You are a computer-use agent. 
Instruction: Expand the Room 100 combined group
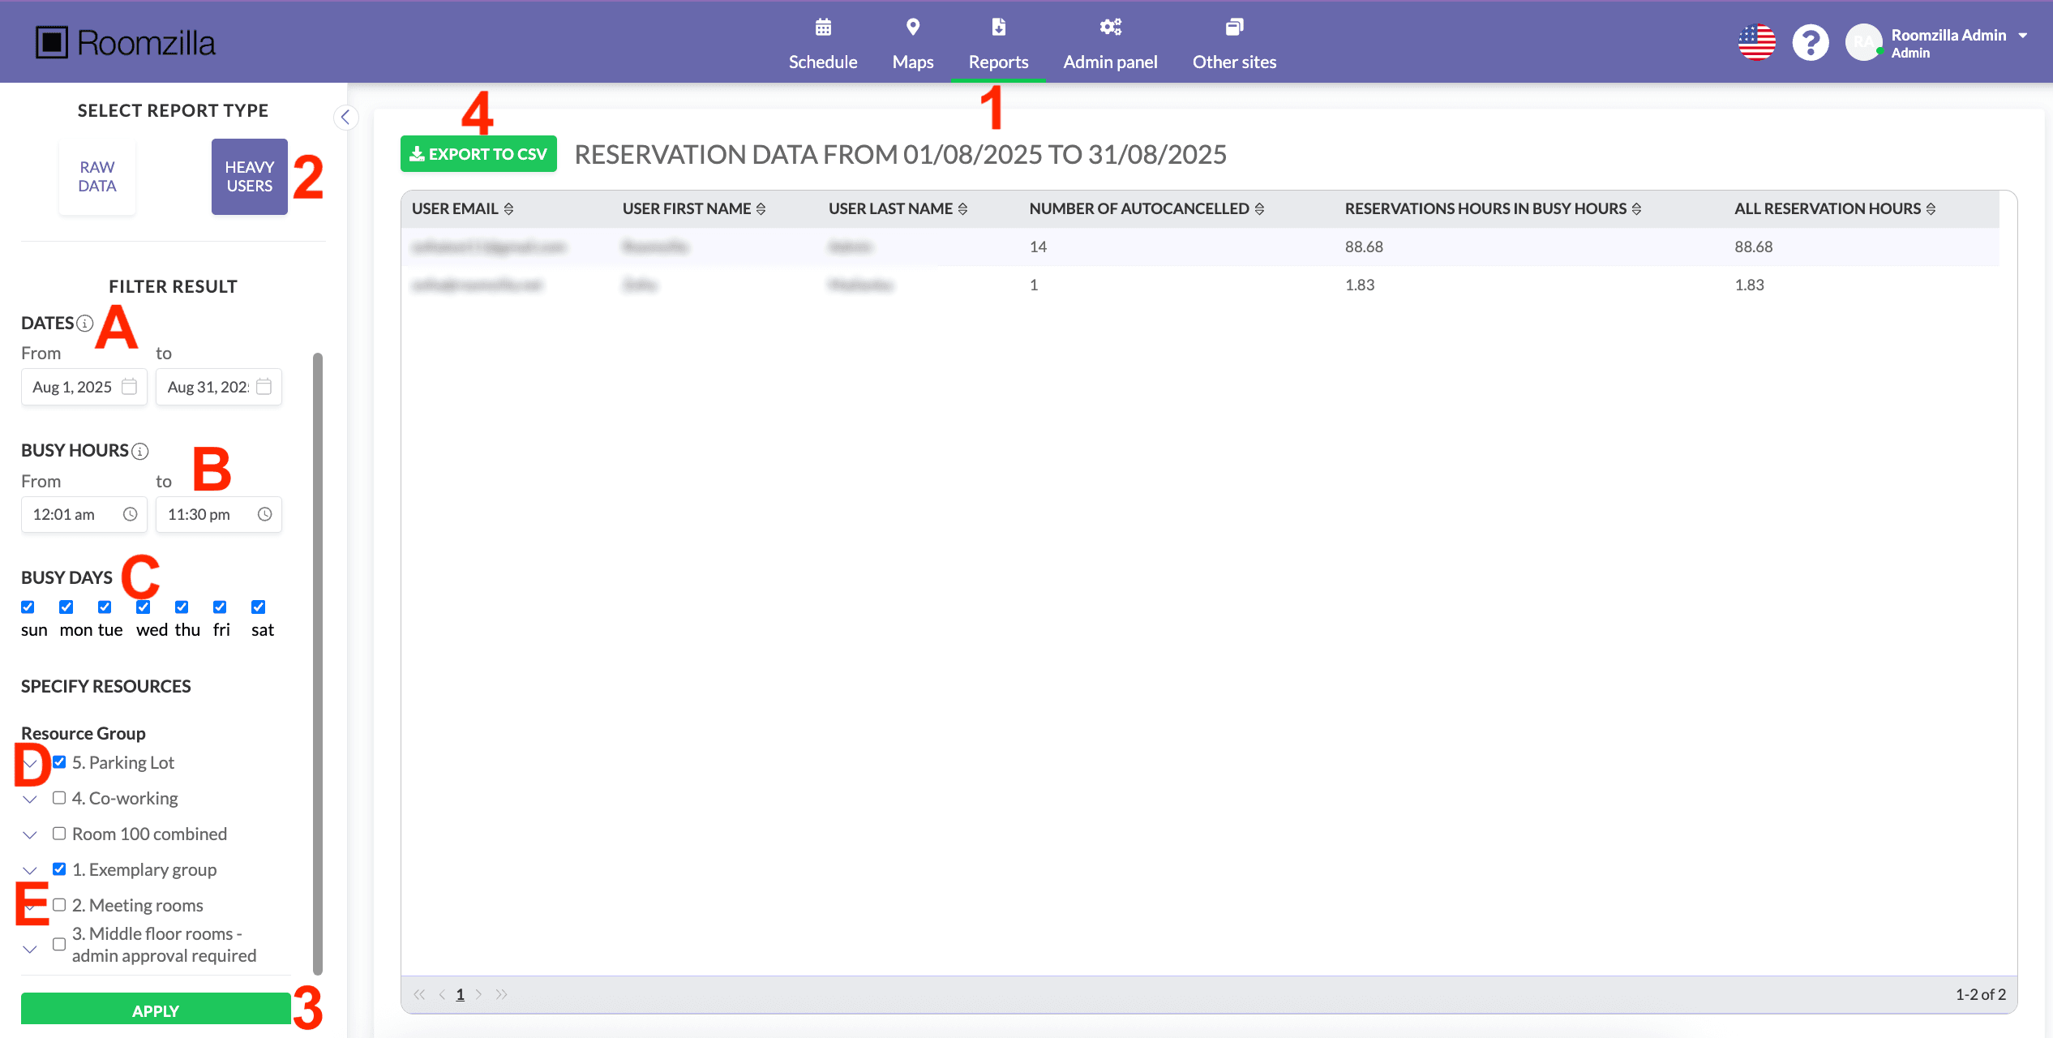click(30, 834)
